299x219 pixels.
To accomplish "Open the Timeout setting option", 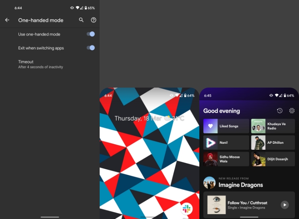I will click(x=40, y=64).
